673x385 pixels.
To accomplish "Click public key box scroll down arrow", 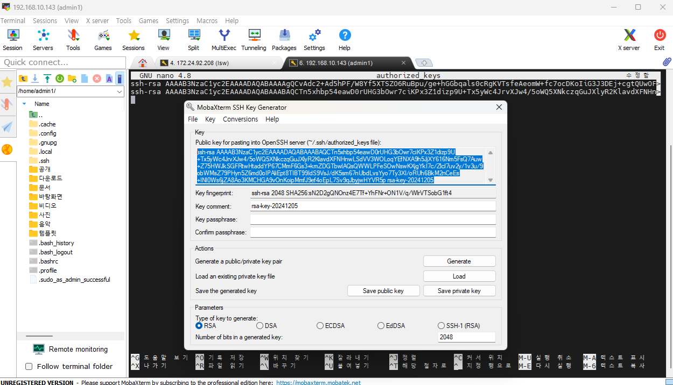I will (490, 180).
